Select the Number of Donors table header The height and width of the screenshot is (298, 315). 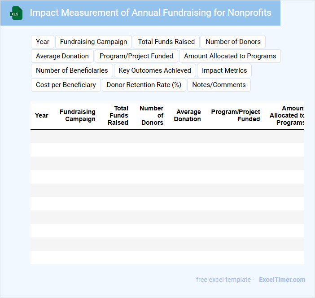[152, 115]
